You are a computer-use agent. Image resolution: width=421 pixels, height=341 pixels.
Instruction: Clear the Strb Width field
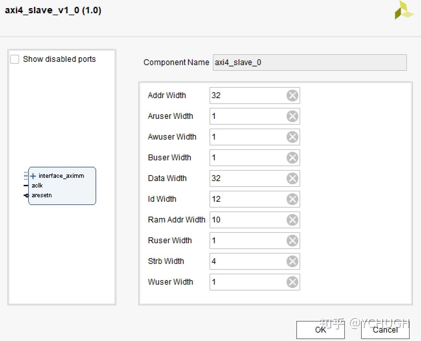[292, 261]
